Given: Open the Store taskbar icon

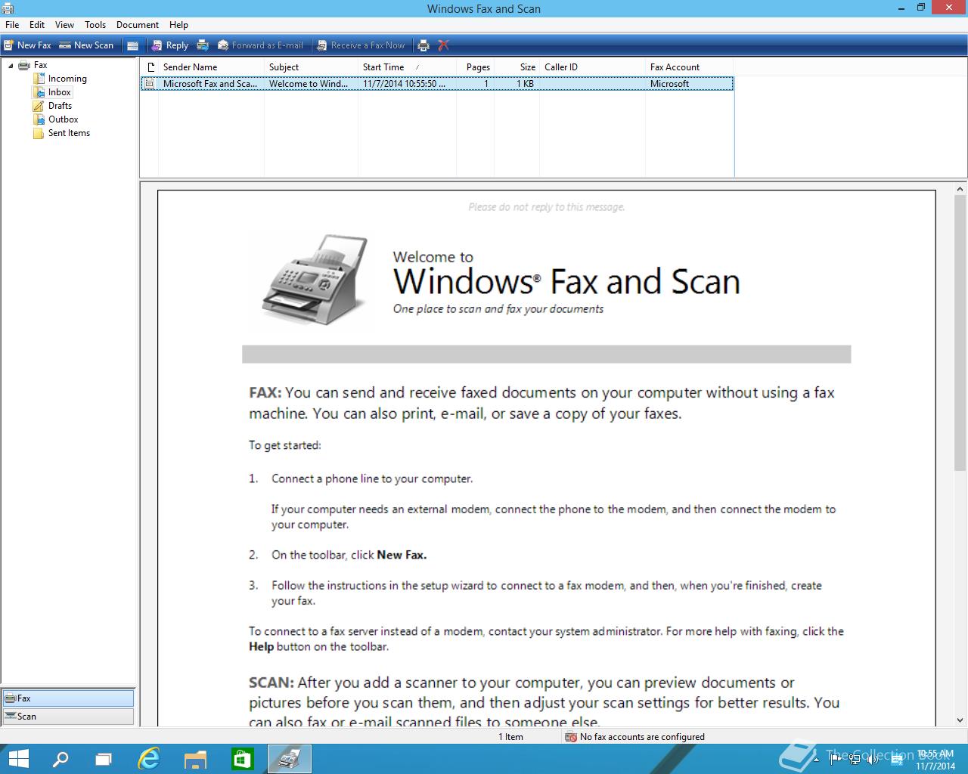Looking at the screenshot, I should click(242, 759).
